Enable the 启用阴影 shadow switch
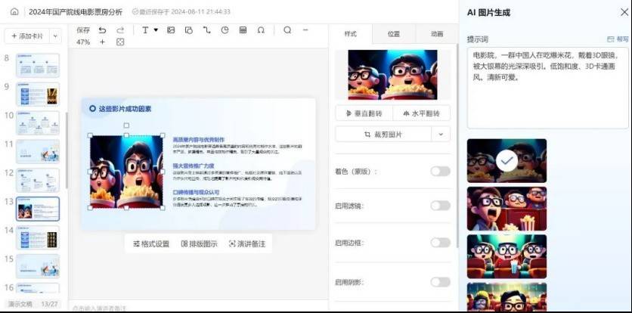632x313 pixels. pos(440,282)
